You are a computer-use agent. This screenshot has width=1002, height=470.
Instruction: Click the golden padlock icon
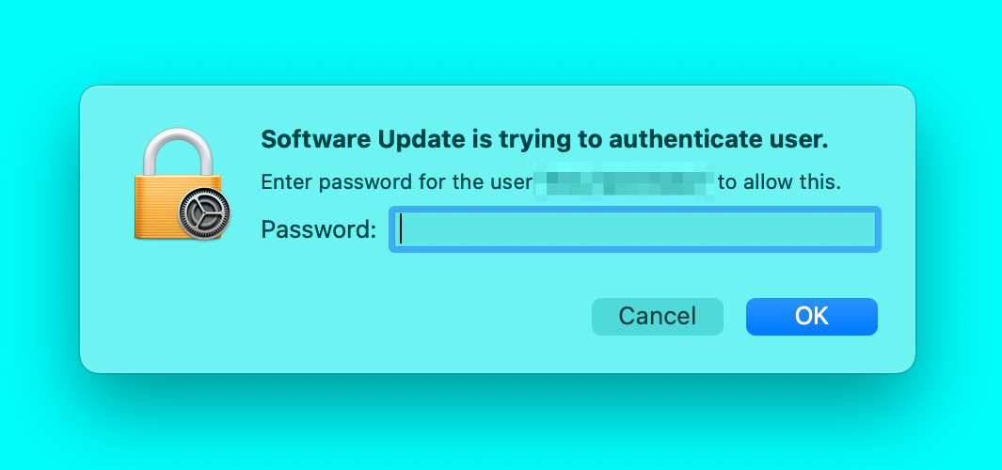pyautogui.click(x=183, y=184)
